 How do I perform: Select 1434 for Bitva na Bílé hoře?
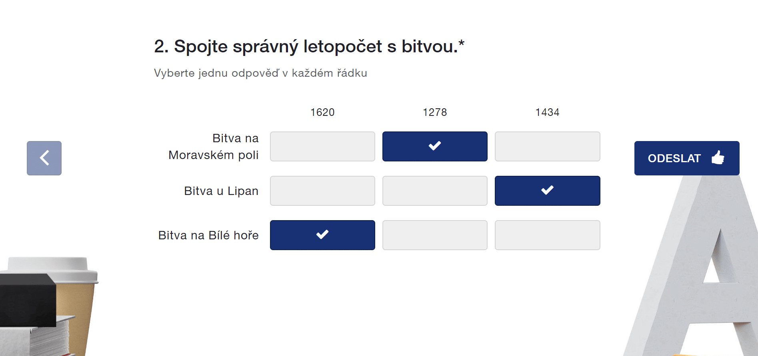pos(547,235)
